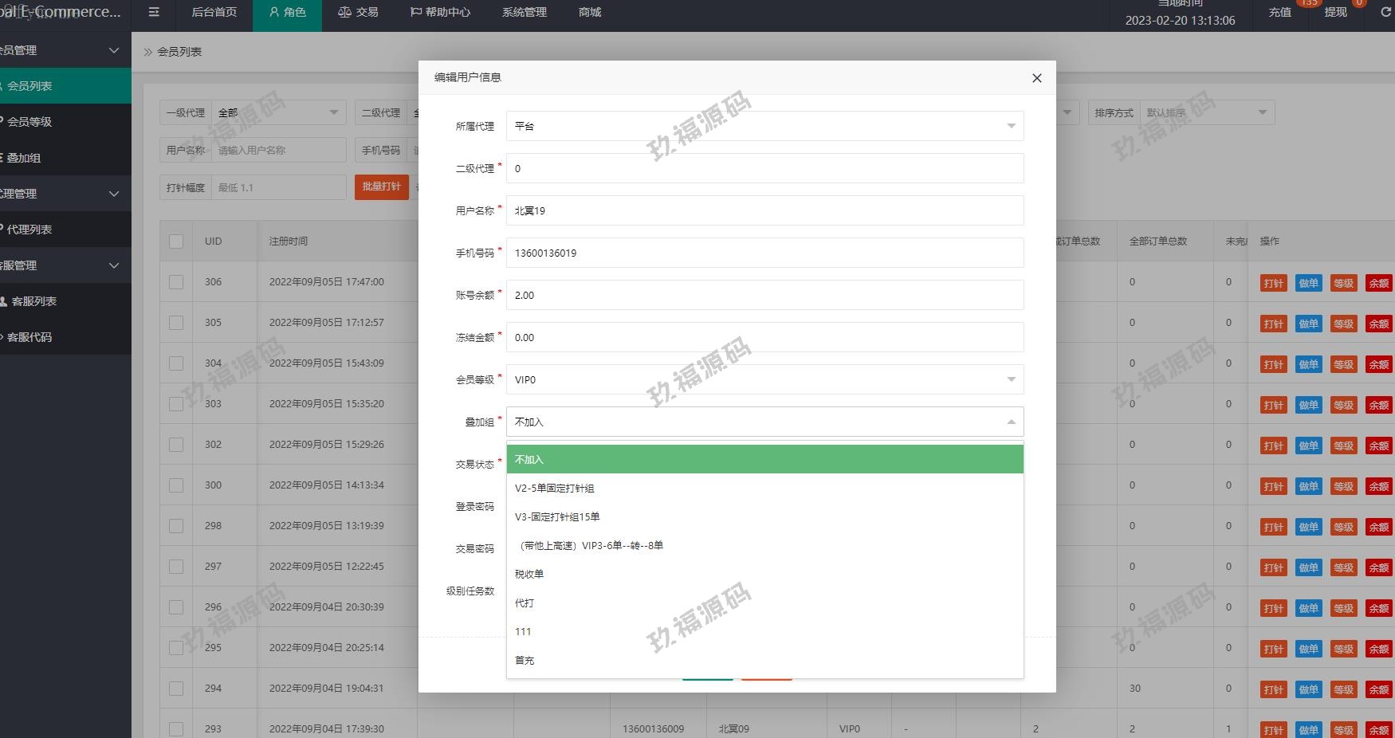Click 提现 notification in the top bar
This screenshot has width=1395, height=738.
tap(1335, 13)
